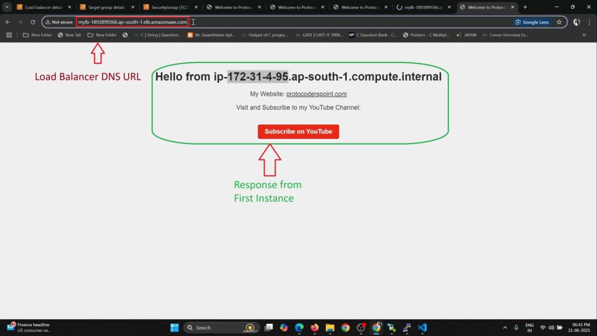Go back to previous page
The image size is (597, 336).
tap(8, 22)
